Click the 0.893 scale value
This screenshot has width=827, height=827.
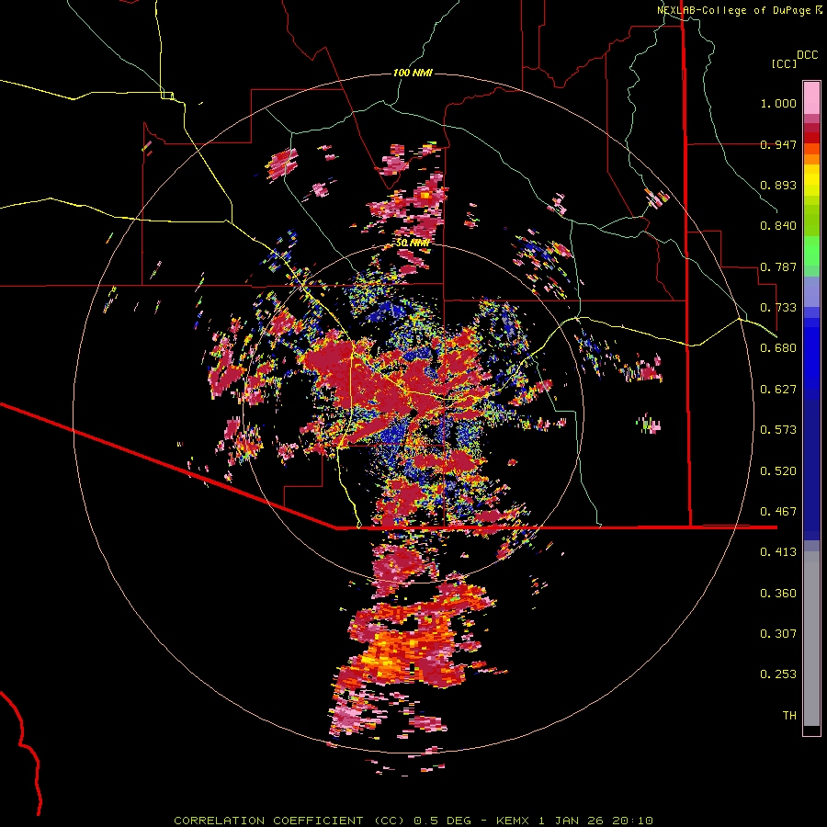pyautogui.click(x=778, y=185)
